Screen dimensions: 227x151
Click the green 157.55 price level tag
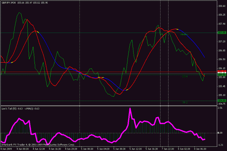[222, 33]
